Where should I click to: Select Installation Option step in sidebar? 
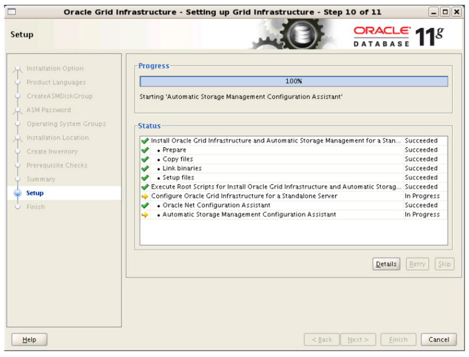(55, 69)
